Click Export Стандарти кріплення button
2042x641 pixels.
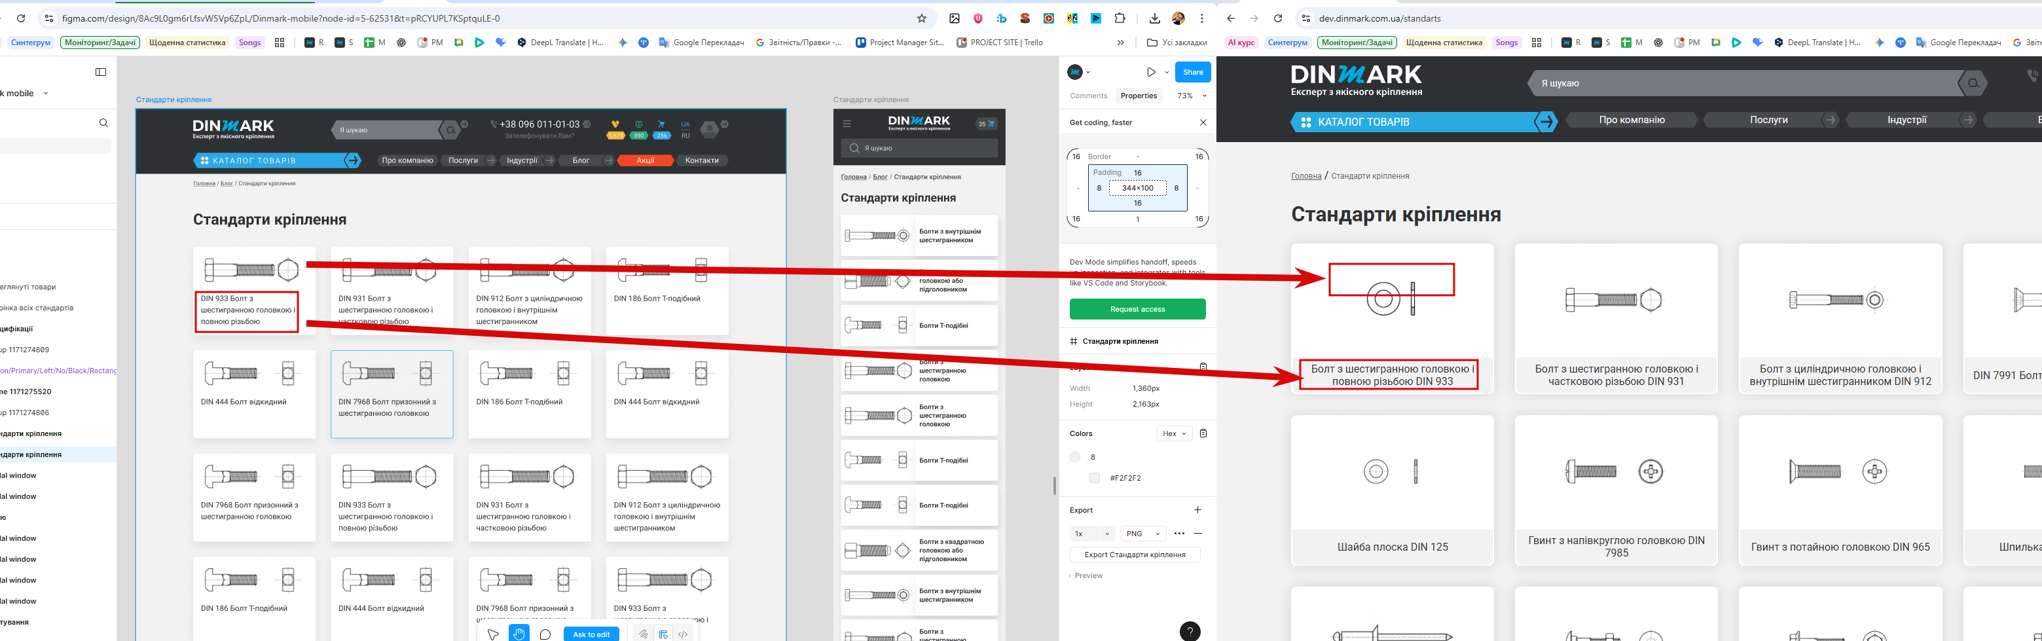1135,555
